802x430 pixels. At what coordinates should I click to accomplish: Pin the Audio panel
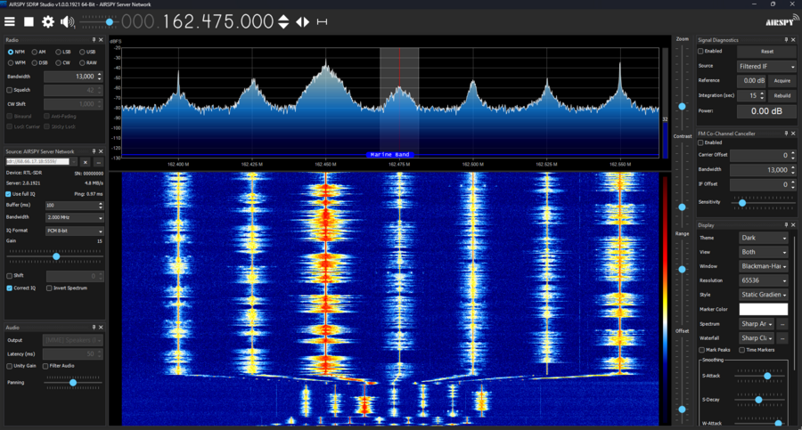click(94, 328)
